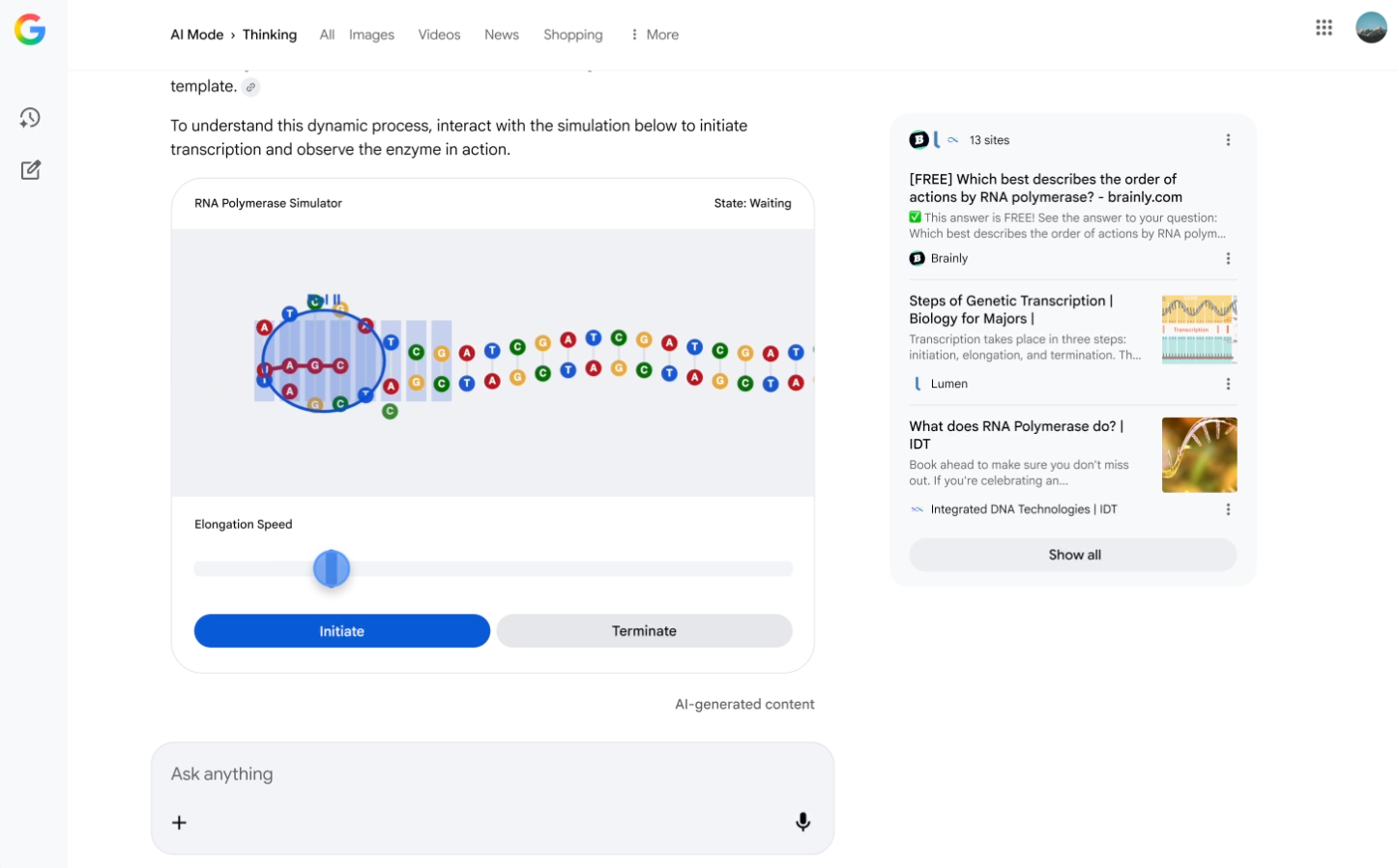Start a new chat with the pencil icon

click(x=30, y=170)
